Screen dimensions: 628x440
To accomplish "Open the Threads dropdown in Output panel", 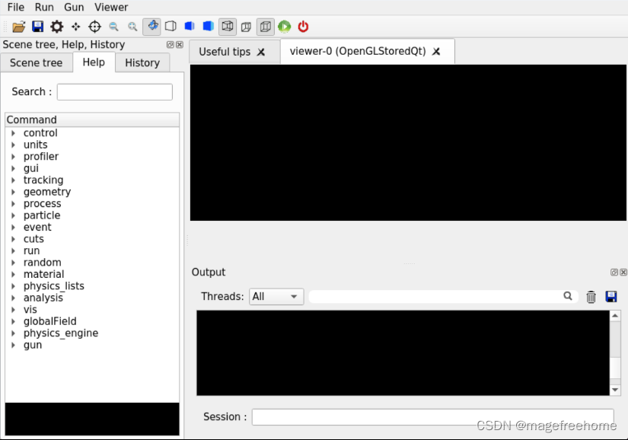I will coord(276,296).
